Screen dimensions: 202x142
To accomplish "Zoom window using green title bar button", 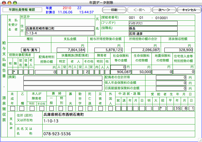I will point(14,2).
